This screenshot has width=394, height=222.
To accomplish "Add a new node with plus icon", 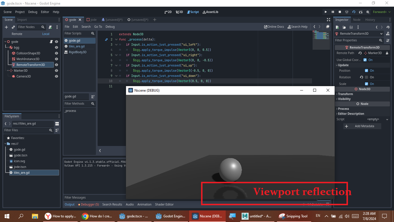I will coord(6,27).
